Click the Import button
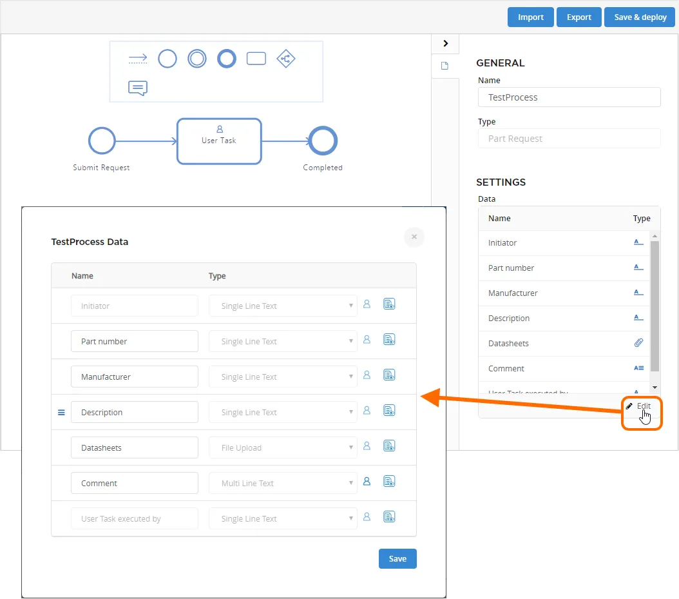This screenshot has height=599, width=679. (530, 17)
